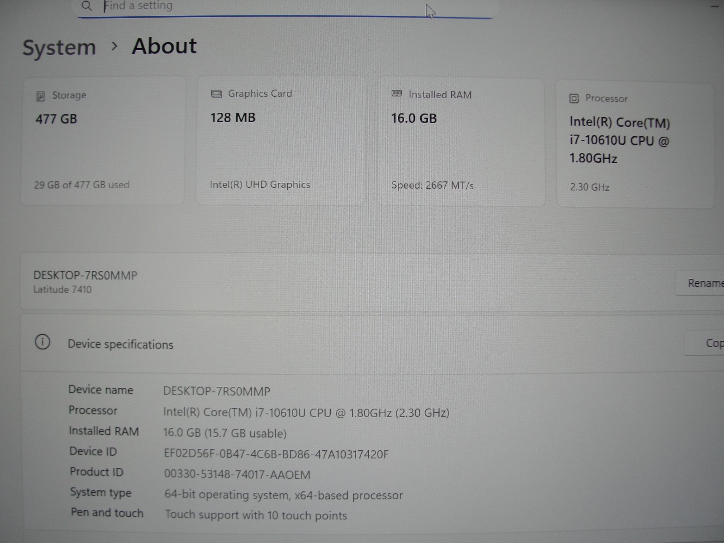Click the Storage card icon

(x=40, y=96)
